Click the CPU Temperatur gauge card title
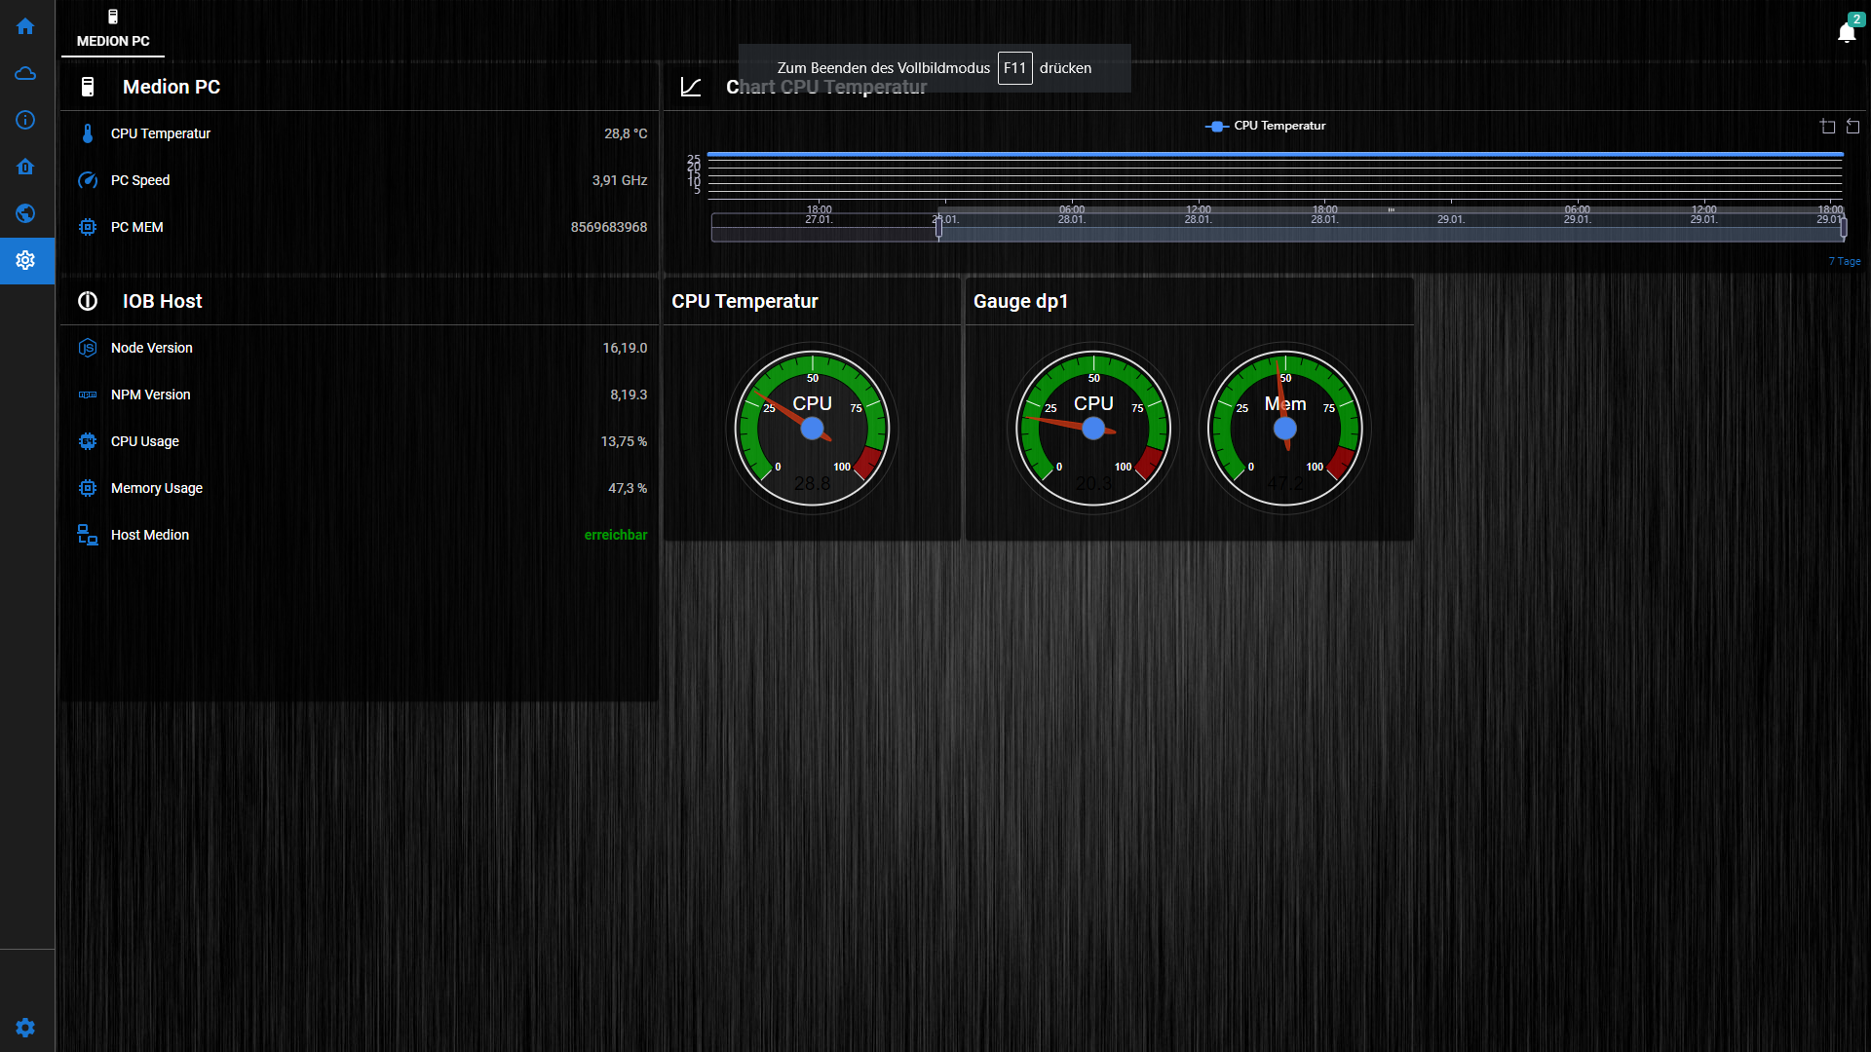Image resolution: width=1871 pixels, height=1052 pixels. pyautogui.click(x=745, y=301)
